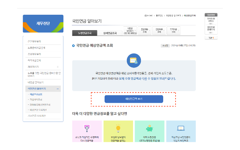Select 기초연금 모의계산 in the sidebar
This screenshot has width=240, height=150.
pos(37,116)
